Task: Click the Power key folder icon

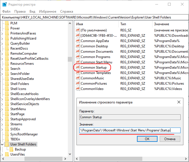Action: (7, 28)
